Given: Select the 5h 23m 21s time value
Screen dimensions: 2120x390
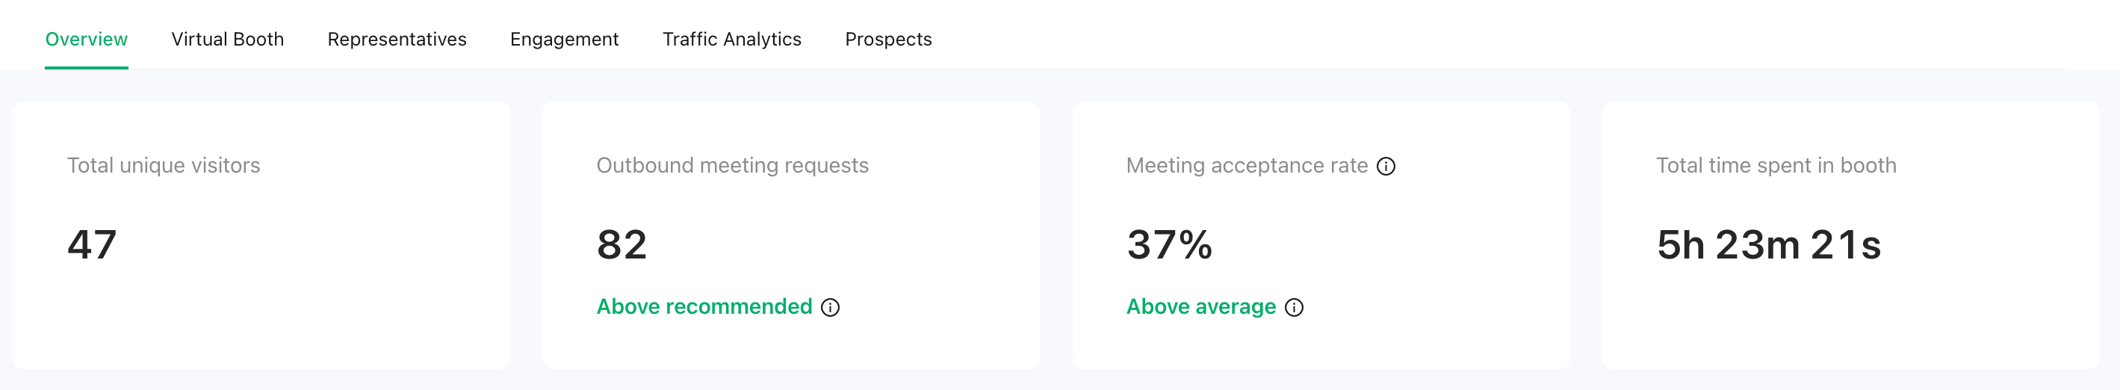Looking at the screenshot, I should [1769, 245].
